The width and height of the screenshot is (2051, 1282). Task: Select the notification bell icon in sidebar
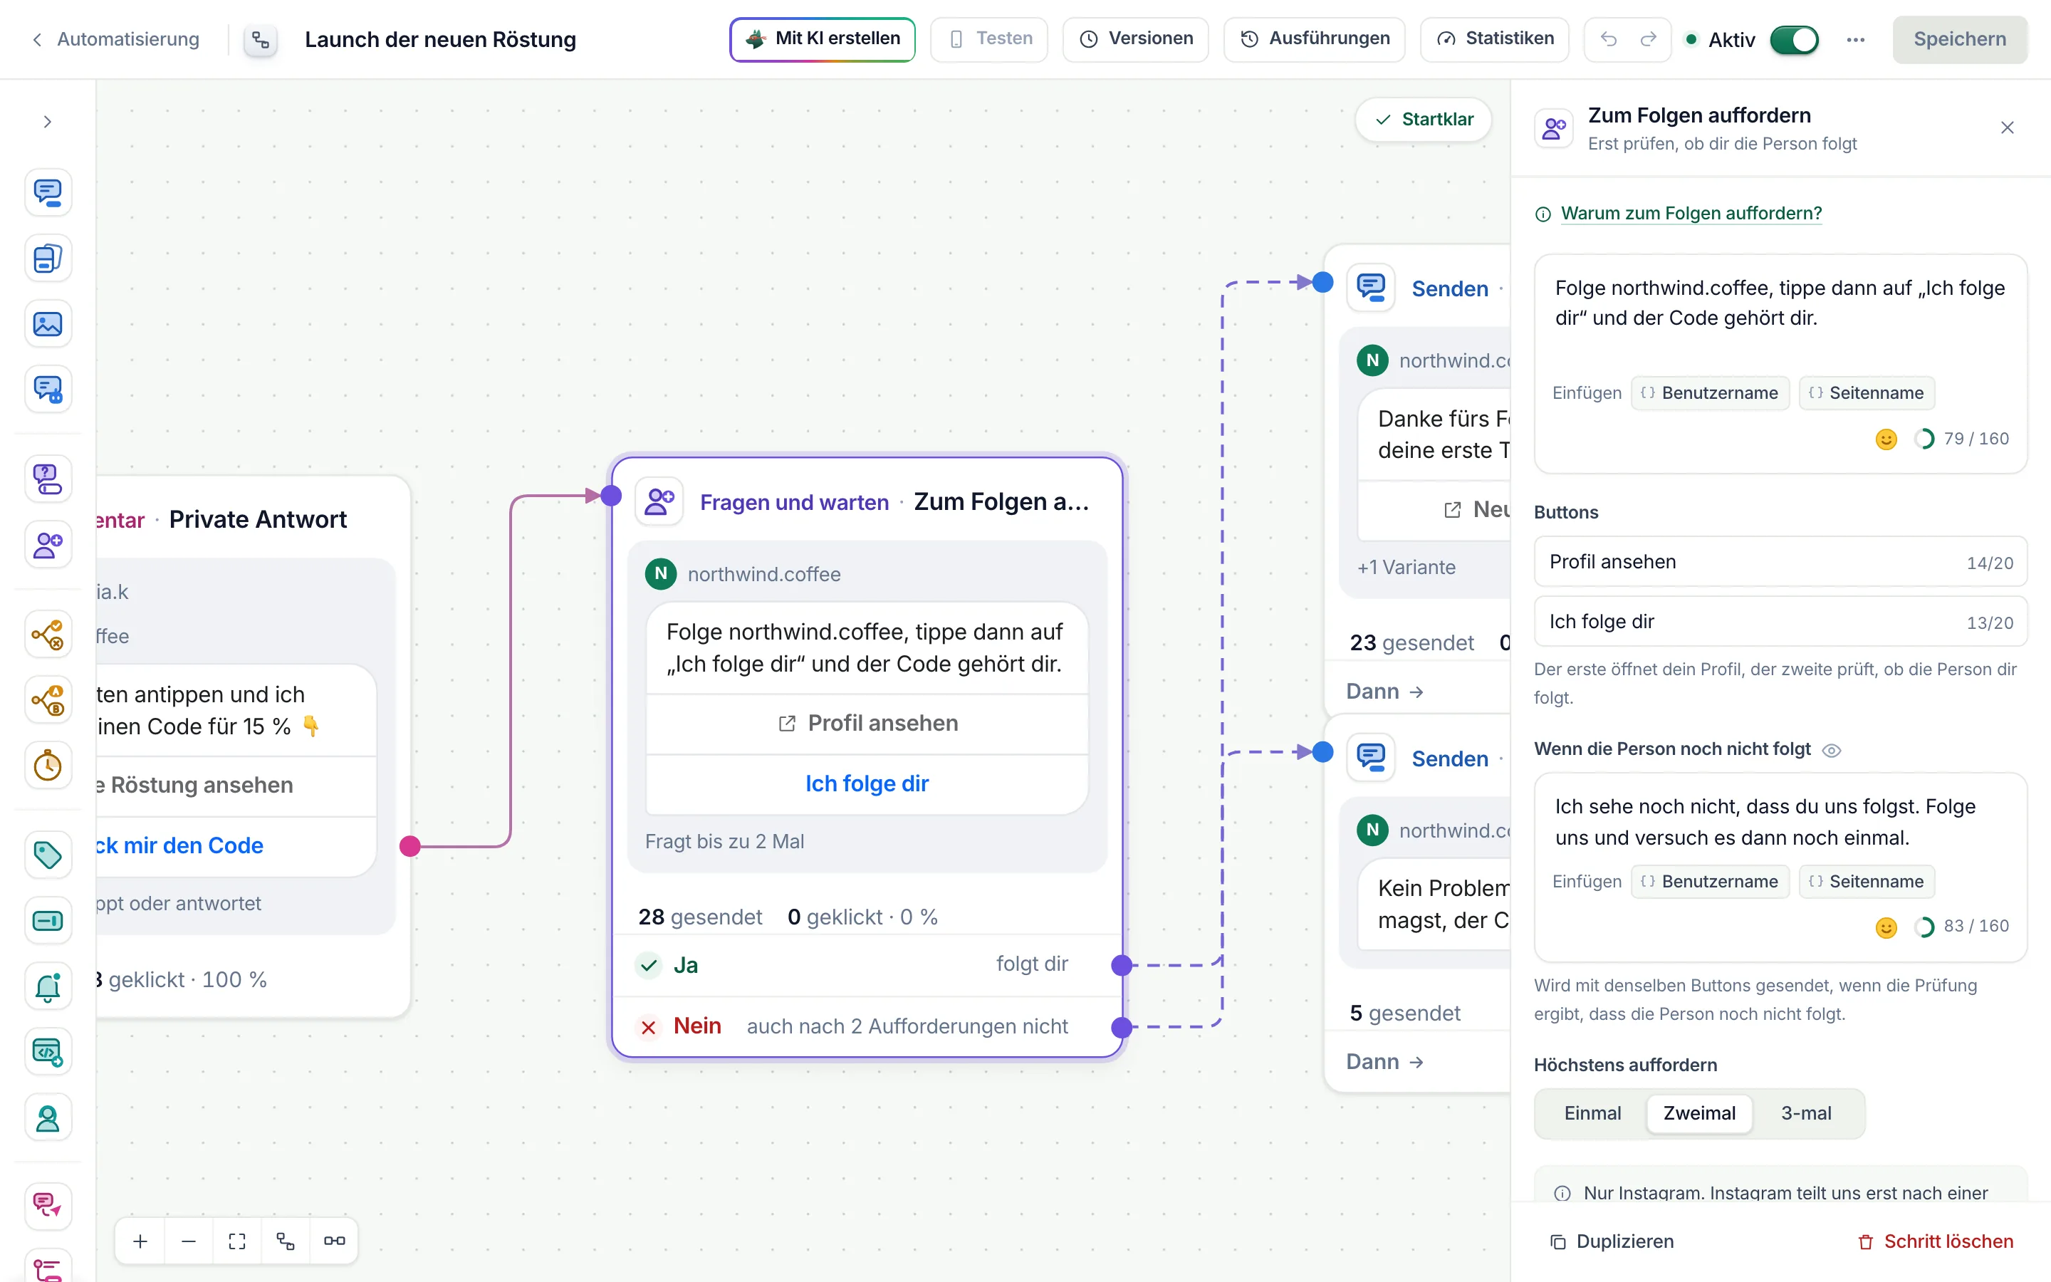click(x=48, y=986)
